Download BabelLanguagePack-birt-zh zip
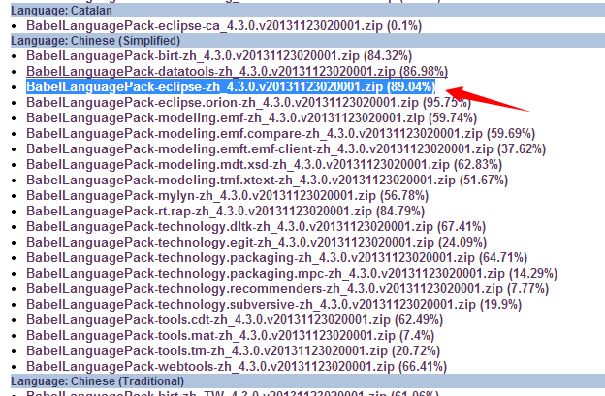 (x=219, y=56)
